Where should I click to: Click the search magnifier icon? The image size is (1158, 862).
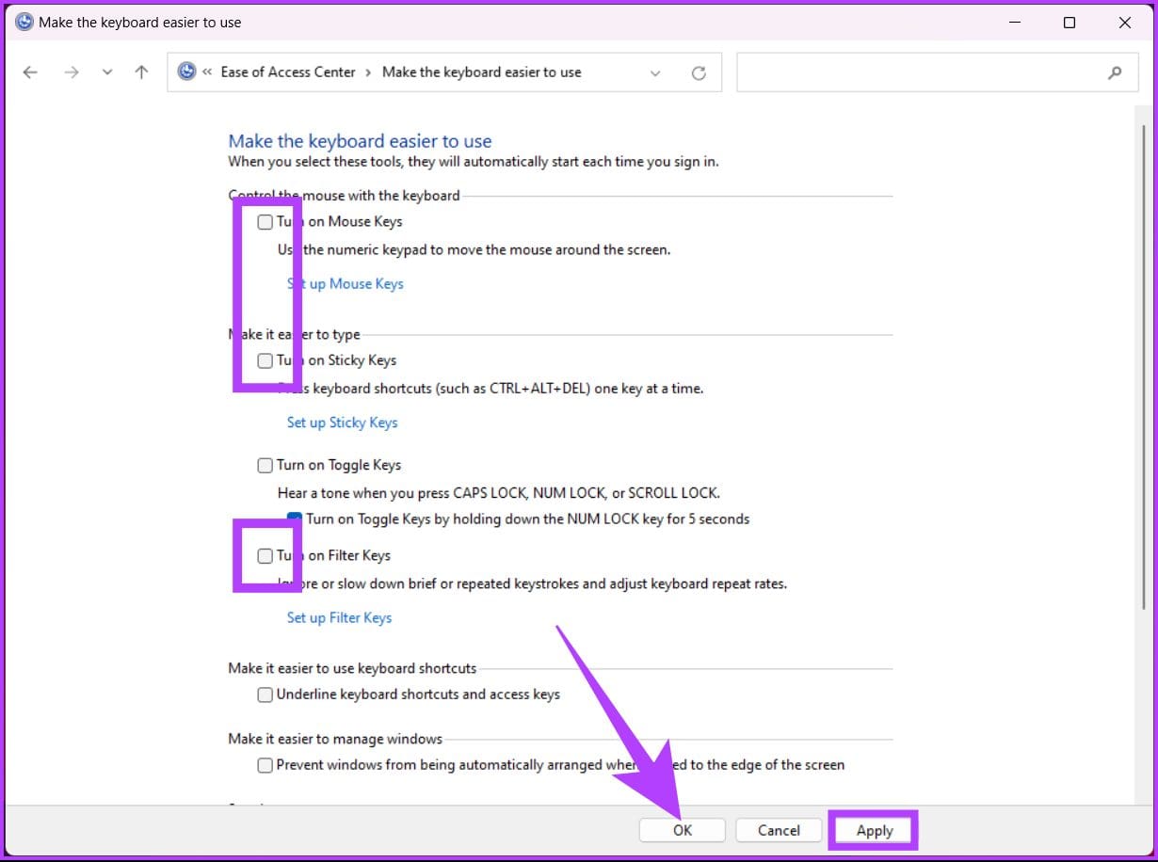tap(1115, 72)
